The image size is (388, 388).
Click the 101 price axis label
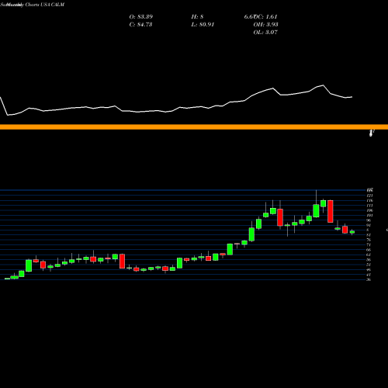coord(369,215)
